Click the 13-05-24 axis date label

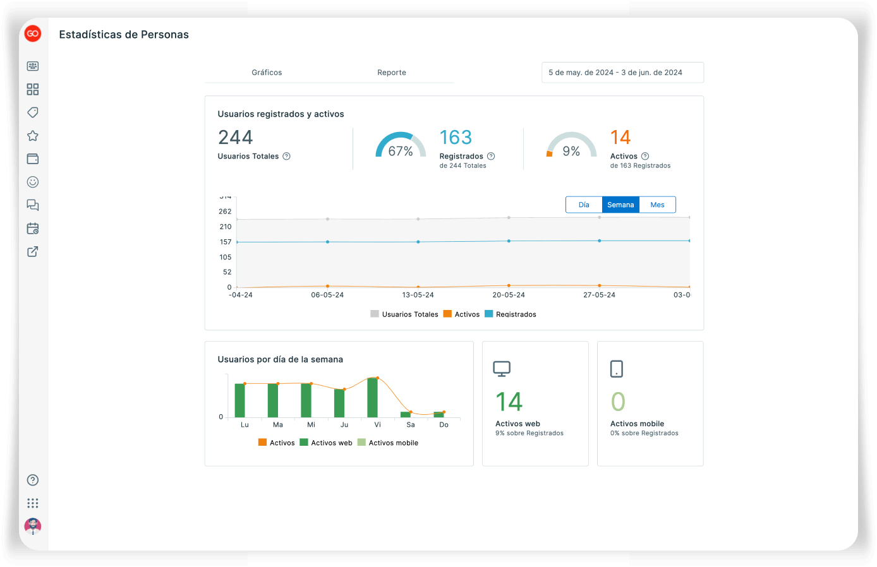tap(418, 295)
